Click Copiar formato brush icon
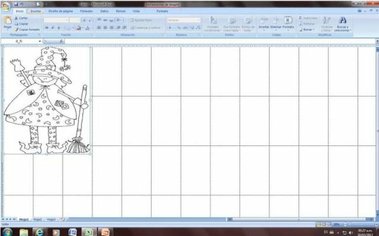 pyautogui.click(x=16, y=29)
